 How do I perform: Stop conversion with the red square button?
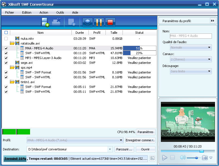(110, 22)
